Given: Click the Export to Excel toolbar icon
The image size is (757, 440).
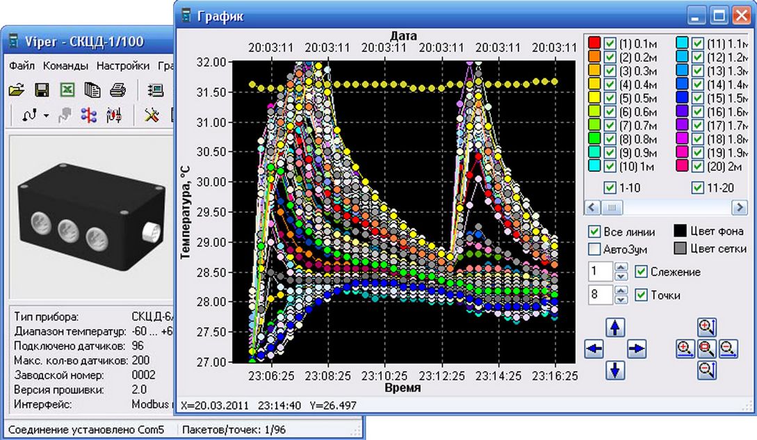Looking at the screenshot, I should coord(68,90).
